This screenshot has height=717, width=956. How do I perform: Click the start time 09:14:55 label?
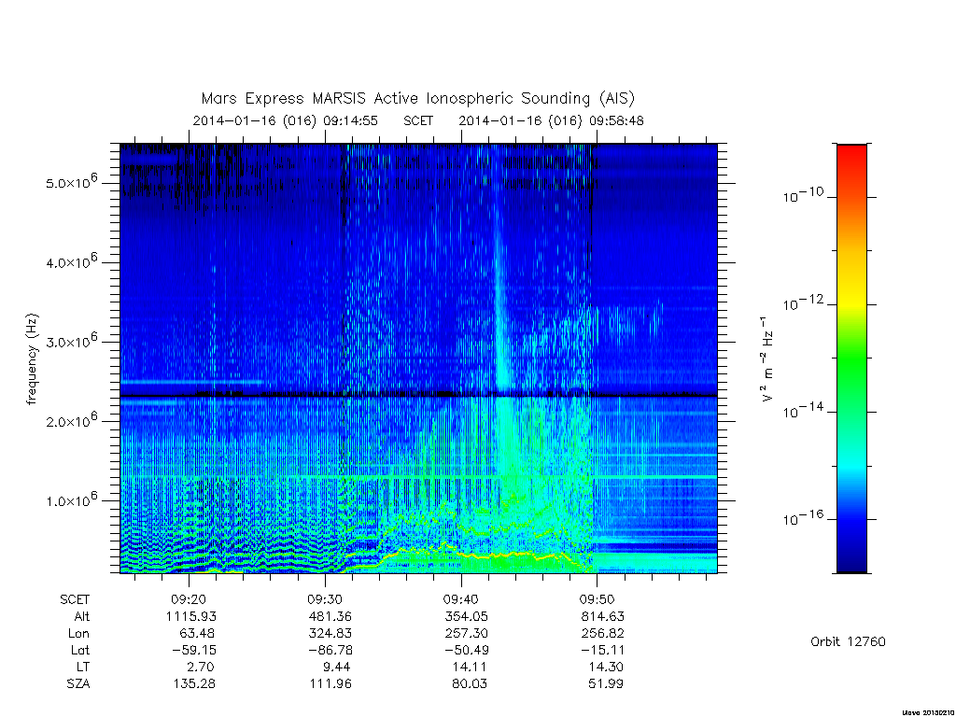coord(351,120)
